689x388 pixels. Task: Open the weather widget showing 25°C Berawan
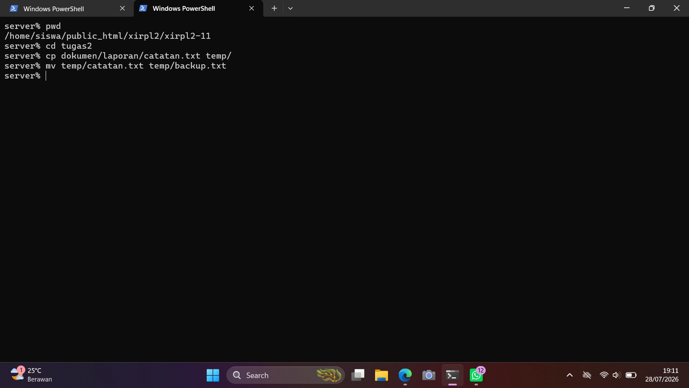point(32,375)
